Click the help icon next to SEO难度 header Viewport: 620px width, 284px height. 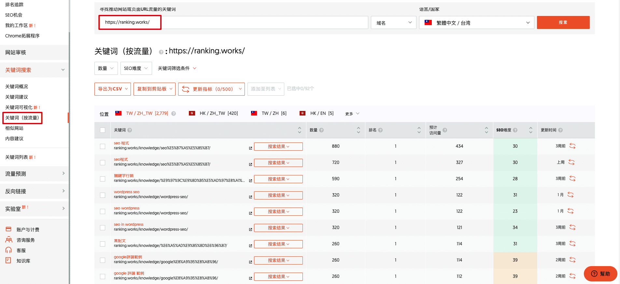click(515, 130)
